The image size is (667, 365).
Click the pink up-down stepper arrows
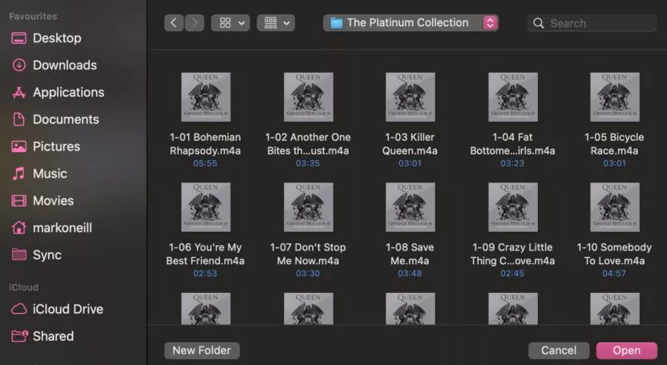[490, 23]
